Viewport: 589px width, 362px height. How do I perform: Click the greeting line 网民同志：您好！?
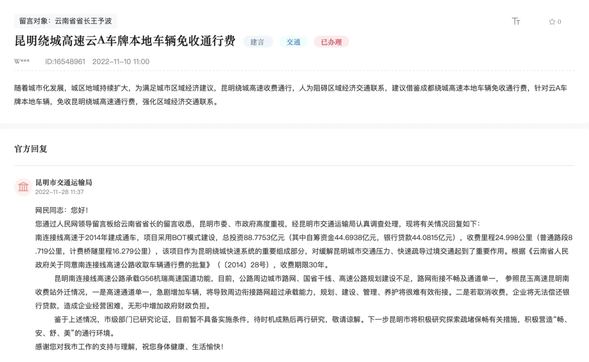62,210
